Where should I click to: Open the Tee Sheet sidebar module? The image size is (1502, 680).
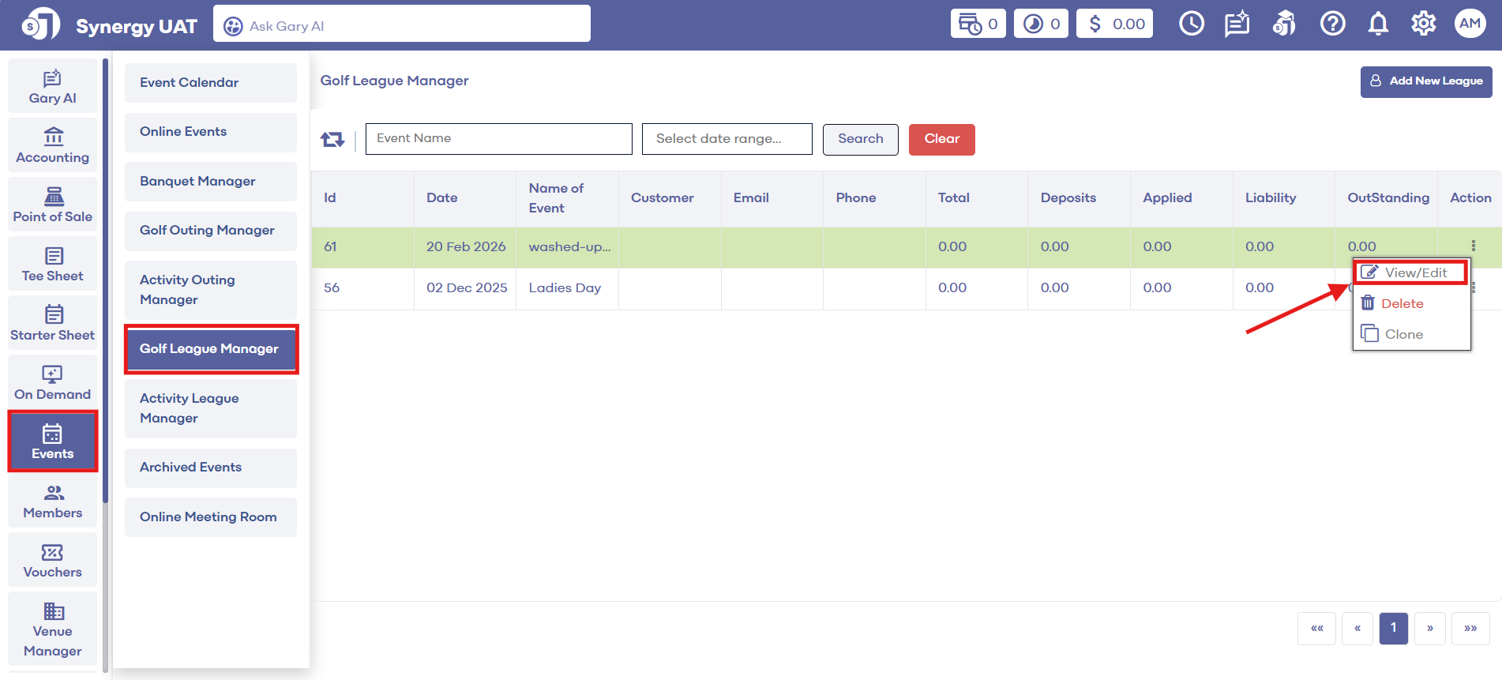click(x=52, y=265)
